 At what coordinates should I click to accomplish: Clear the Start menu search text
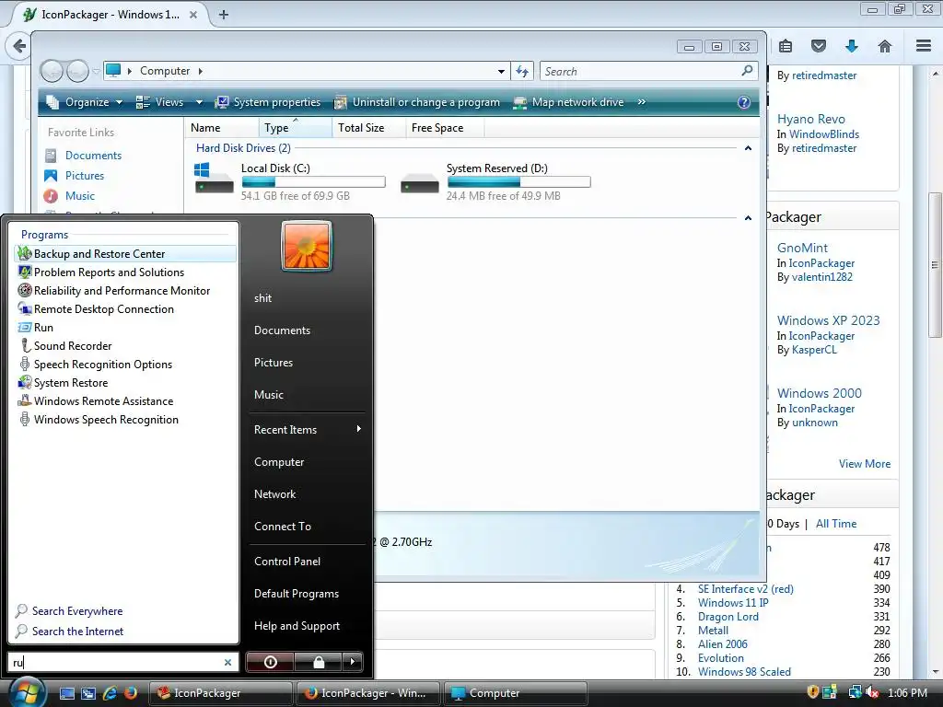coord(228,662)
